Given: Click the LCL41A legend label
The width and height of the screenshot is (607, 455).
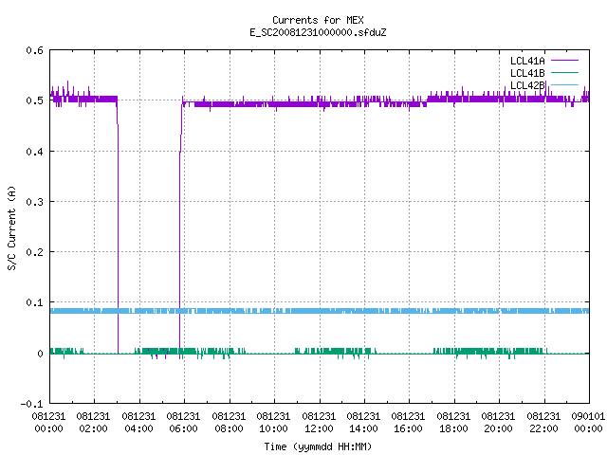Looking at the screenshot, I should coord(527,61).
